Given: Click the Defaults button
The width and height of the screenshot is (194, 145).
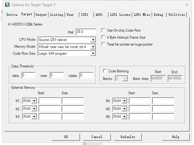Looking at the screenshot, I should click(128, 137).
